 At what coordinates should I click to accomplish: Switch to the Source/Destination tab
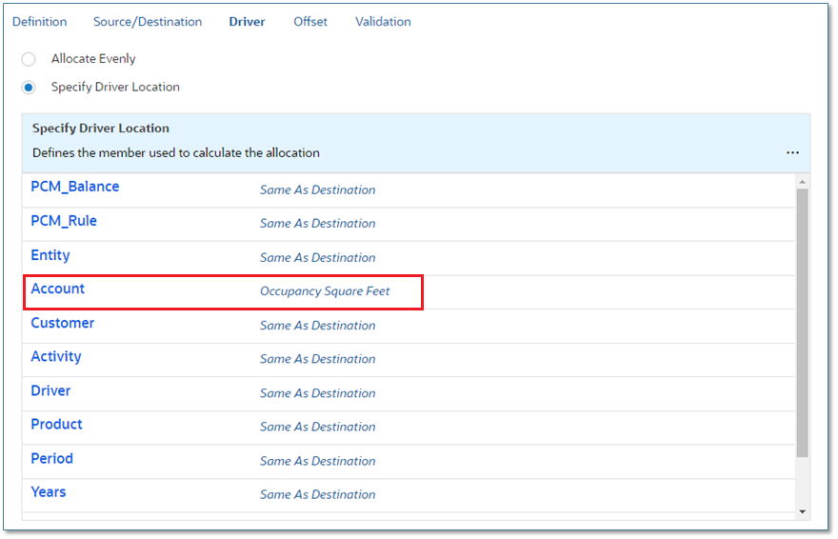tap(148, 22)
